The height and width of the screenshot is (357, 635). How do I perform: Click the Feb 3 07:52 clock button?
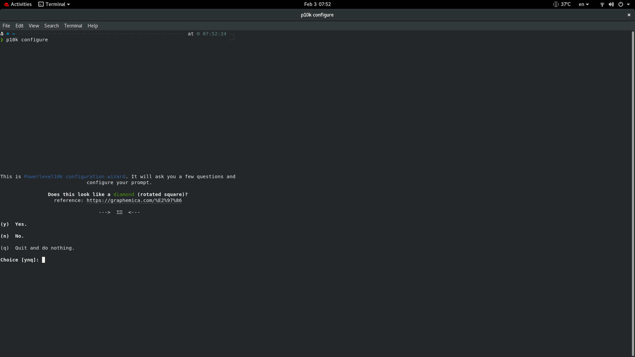[317, 4]
